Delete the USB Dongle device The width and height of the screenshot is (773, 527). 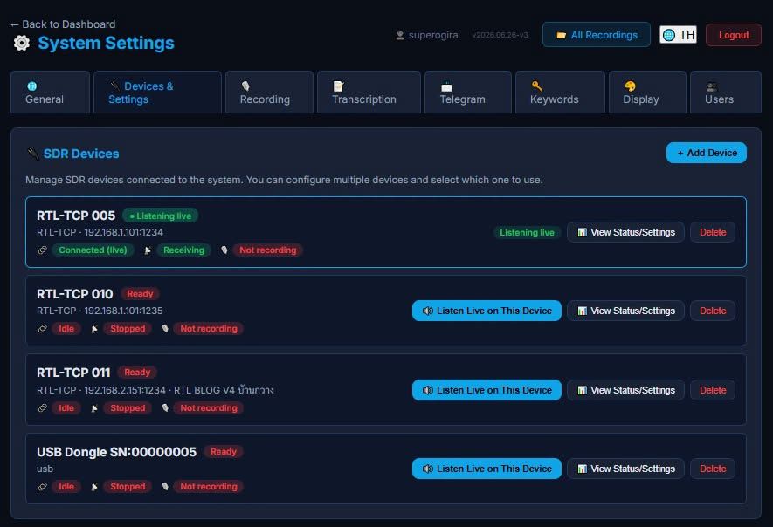[713, 469]
